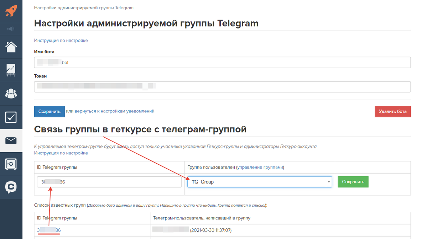Open the megaphone announcements icon
Image resolution: width=427 pixels, height=239 pixels.
point(11,29)
